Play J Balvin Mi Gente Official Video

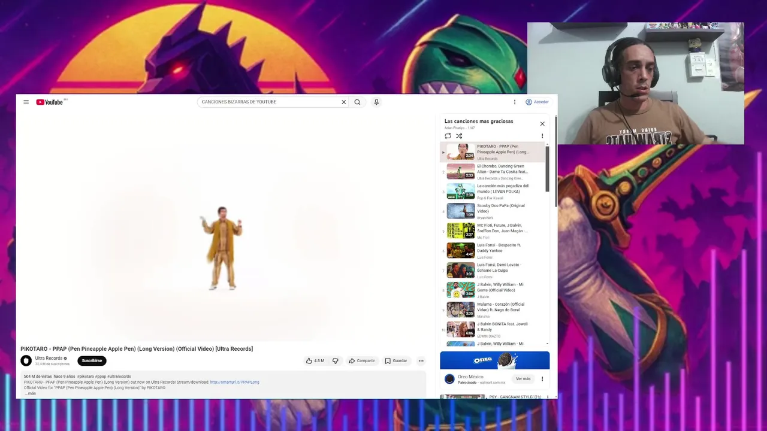click(493, 290)
